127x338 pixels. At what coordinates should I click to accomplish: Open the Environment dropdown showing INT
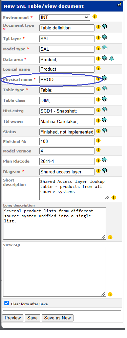click(65, 18)
